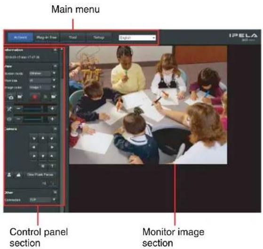Open the Plug-in free viewer tab
Image resolution: width=263 pixels, height=249 pixels.
46,37
